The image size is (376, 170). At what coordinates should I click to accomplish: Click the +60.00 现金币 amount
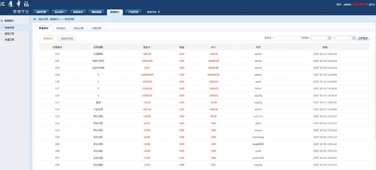point(147,117)
